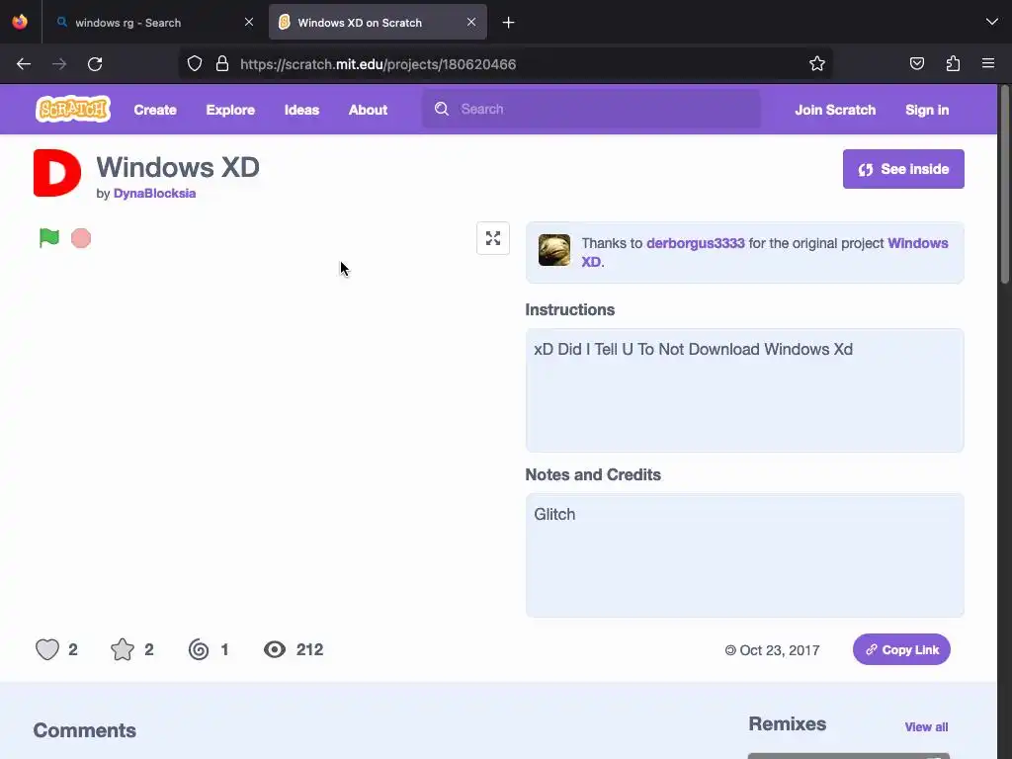Click Sign in

tap(927, 110)
